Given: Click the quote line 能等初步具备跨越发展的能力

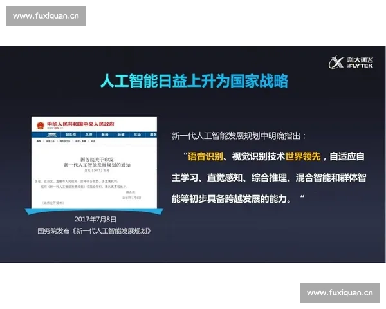Looking at the screenshot, I should point(232,199).
